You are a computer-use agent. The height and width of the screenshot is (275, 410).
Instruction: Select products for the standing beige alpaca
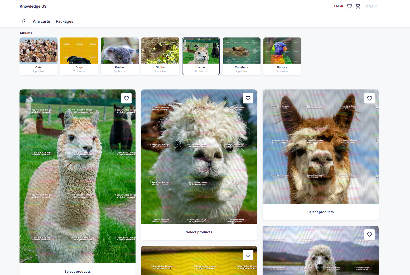click(78, 271)
